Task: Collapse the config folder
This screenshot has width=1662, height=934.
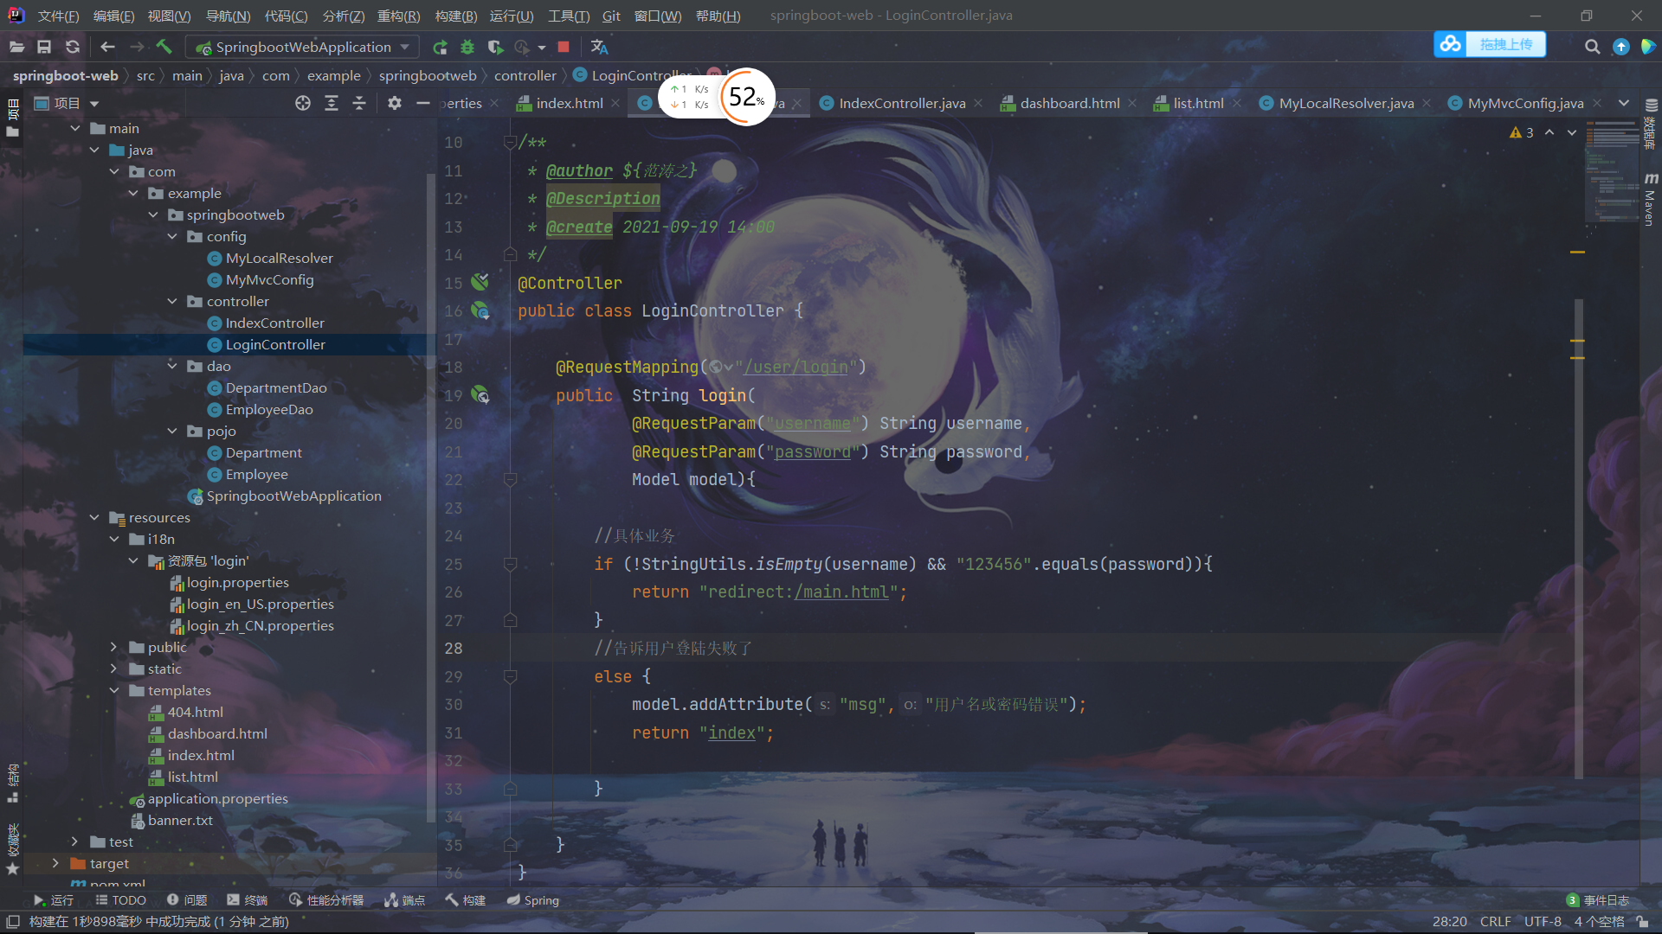Action: 172,236
